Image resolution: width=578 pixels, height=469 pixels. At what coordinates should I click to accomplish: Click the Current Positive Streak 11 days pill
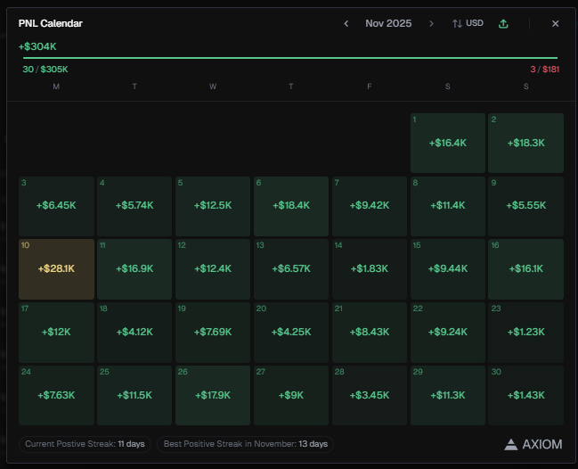point(85,444)
